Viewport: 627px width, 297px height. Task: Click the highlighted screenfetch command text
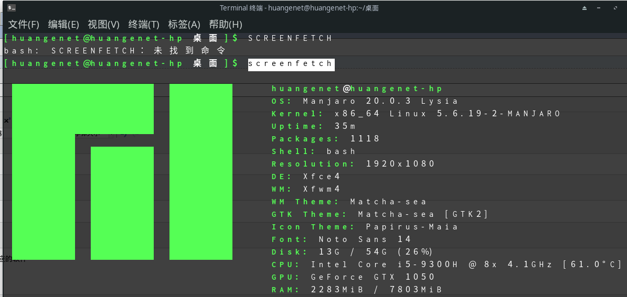291,63
